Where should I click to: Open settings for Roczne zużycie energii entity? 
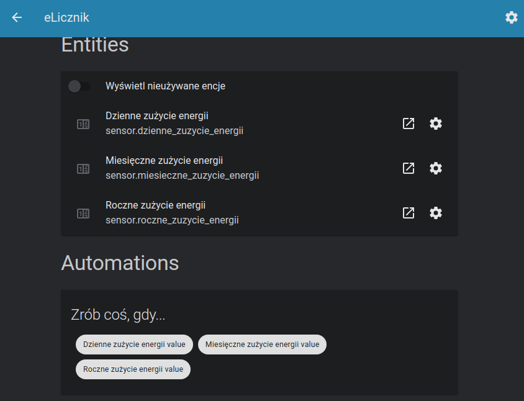click(436, 213)
